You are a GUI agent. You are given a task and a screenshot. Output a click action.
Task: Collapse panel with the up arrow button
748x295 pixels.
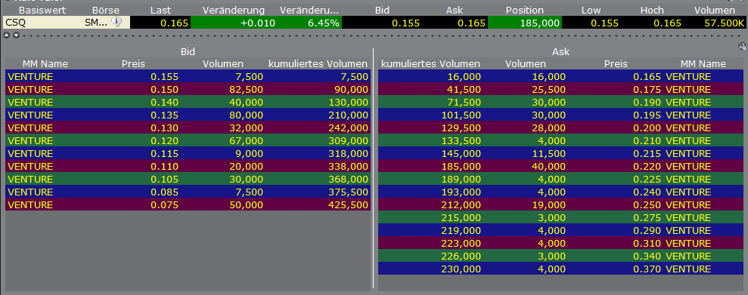coord(7,35)
